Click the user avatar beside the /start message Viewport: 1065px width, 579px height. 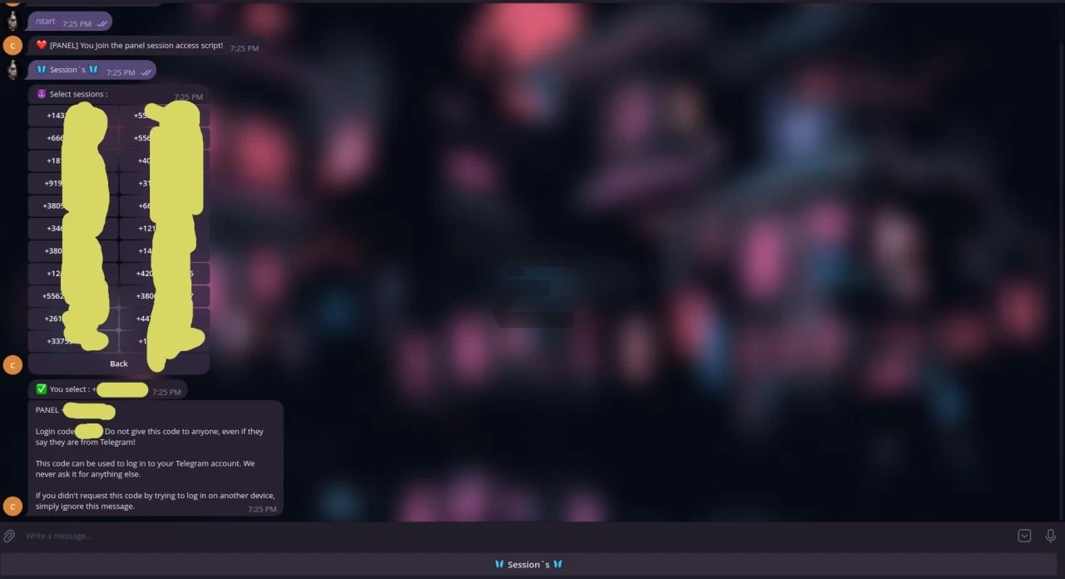coord(12,22)
